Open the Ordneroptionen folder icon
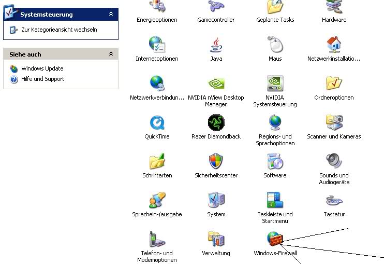 click(334, 84)
